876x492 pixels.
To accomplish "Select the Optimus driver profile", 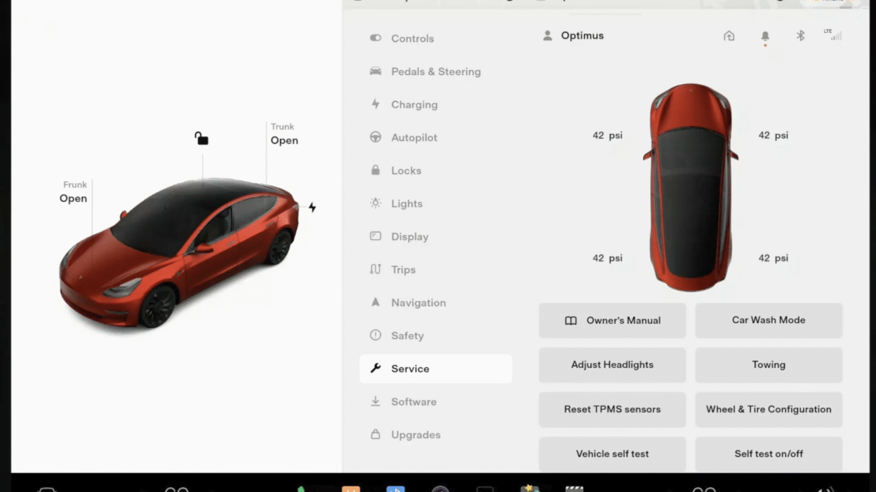I will pos(573,36).
